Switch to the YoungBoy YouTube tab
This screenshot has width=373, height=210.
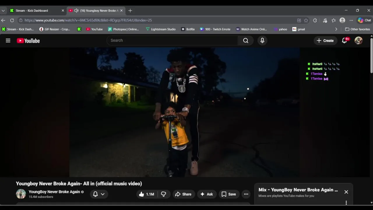pyautogui.click(x=96, y=10)
